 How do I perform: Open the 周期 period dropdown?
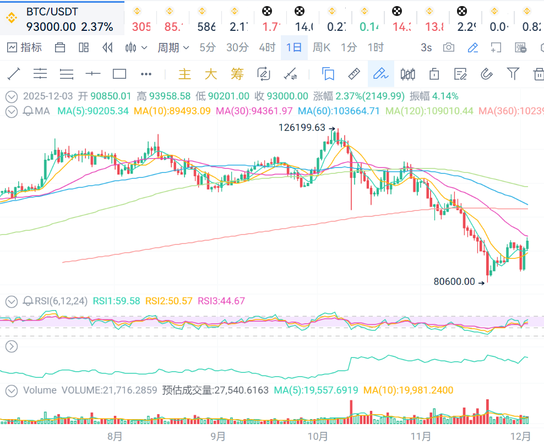(173, 48)
